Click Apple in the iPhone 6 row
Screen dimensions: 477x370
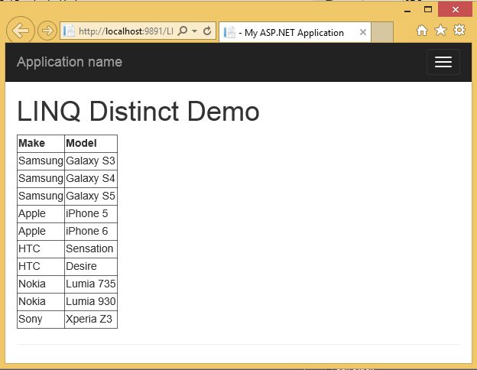tap(41, 232)
